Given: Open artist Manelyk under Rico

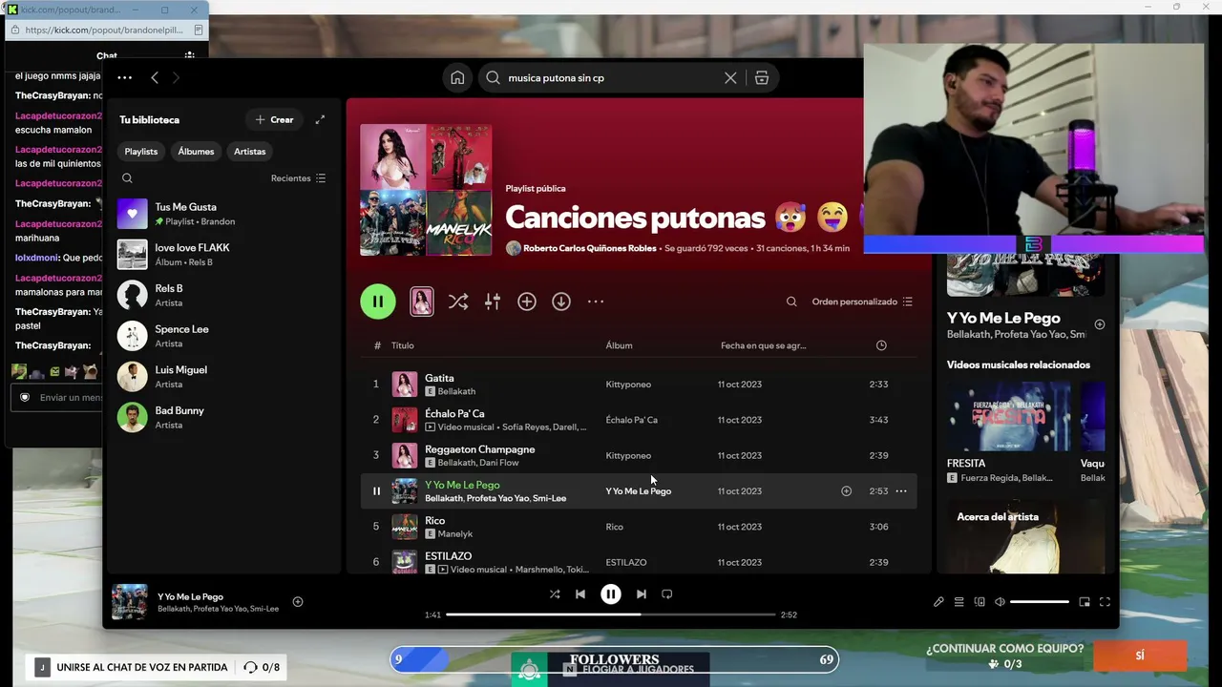Looking at the screenshot, I should coord(455,534).
